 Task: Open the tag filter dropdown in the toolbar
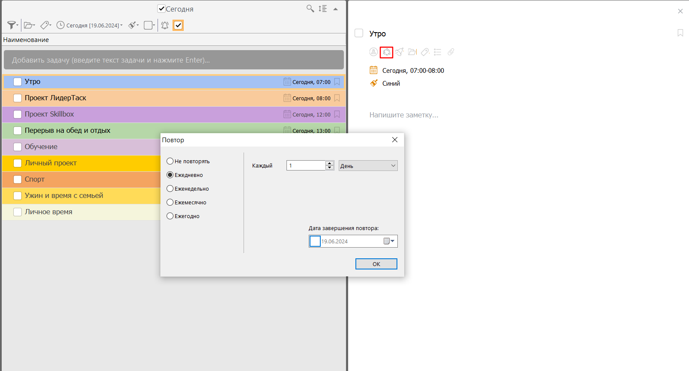tap(46, 25)
